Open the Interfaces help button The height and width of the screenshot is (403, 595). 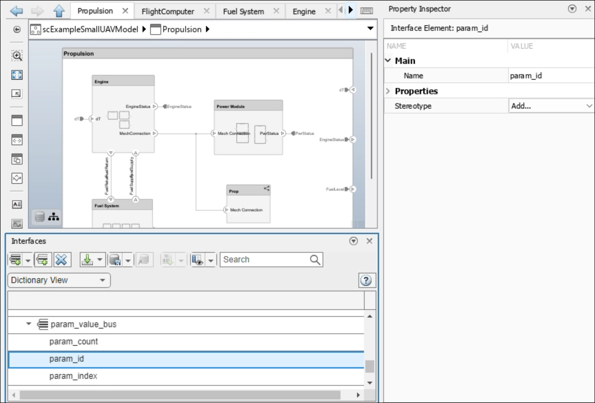tap(366, 280)
